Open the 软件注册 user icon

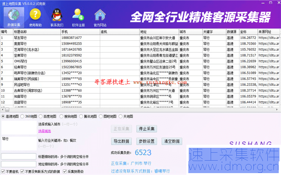click(78, 18)
